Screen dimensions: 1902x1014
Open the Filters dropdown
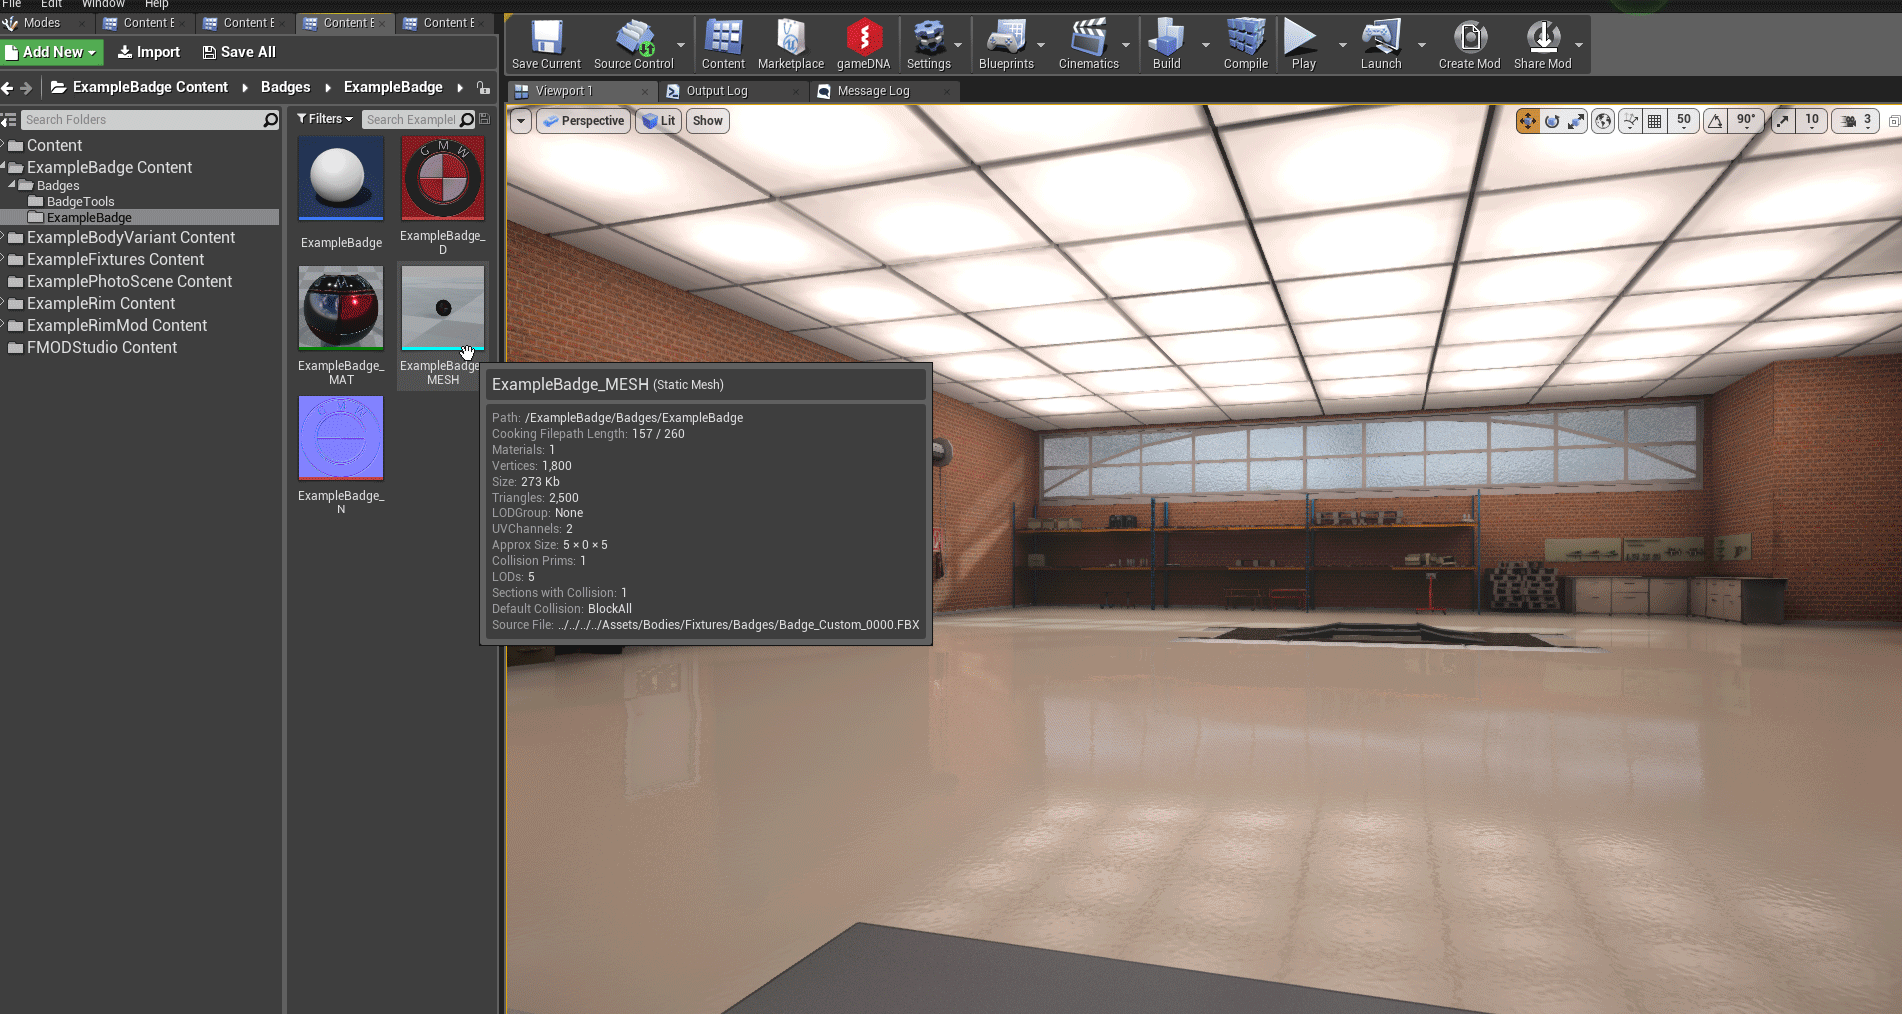click(325, 119)
